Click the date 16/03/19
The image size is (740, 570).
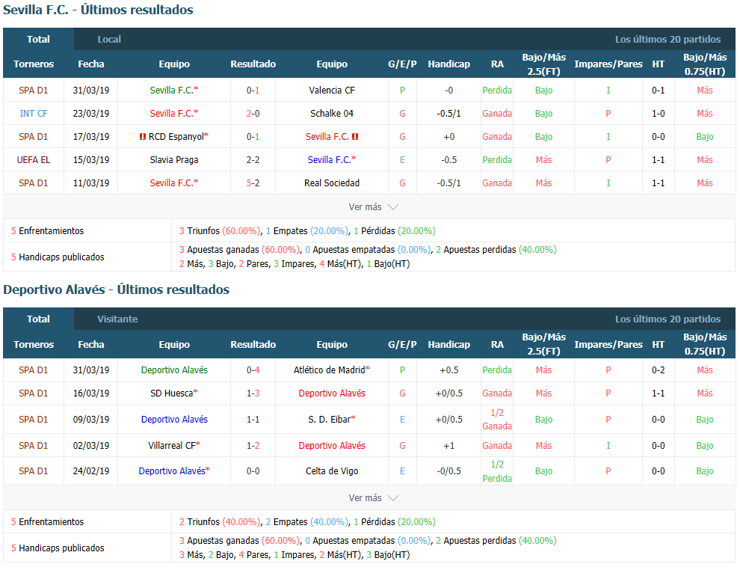pyautogui.click(x=91, y=393)
